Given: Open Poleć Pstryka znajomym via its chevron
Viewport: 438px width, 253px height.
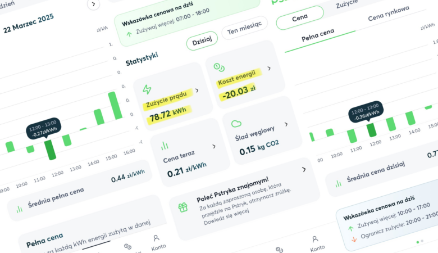Looking at the screenshot, I should (304, 169).
